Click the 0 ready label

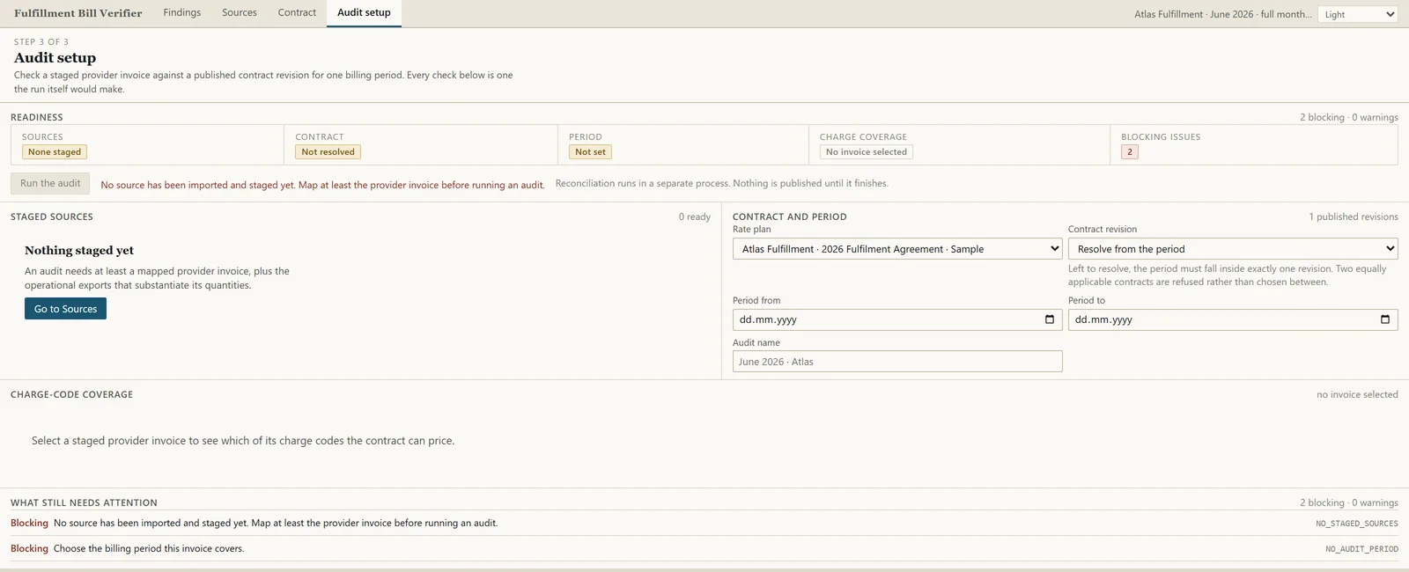tap(695, 216)
